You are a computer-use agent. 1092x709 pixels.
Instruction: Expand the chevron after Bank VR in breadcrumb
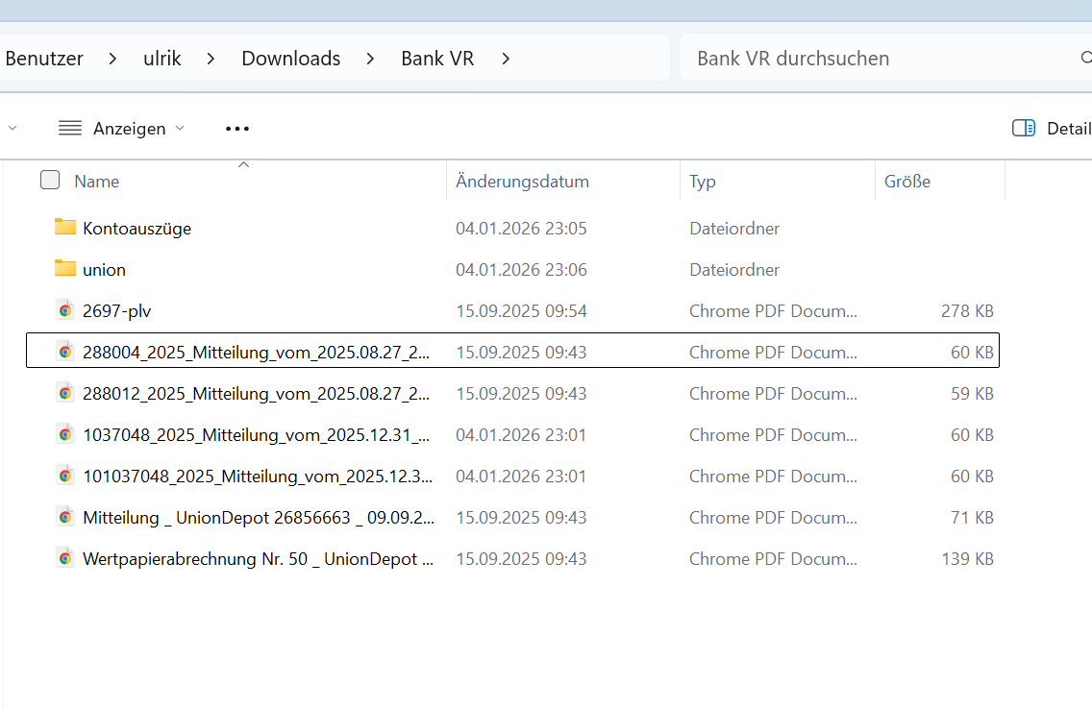[x=506, y=60]
